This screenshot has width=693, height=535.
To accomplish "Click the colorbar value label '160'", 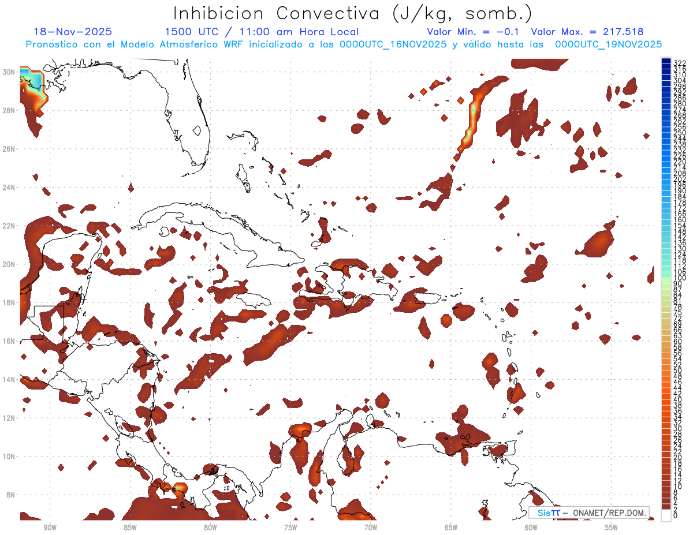I will click(680, 220).
